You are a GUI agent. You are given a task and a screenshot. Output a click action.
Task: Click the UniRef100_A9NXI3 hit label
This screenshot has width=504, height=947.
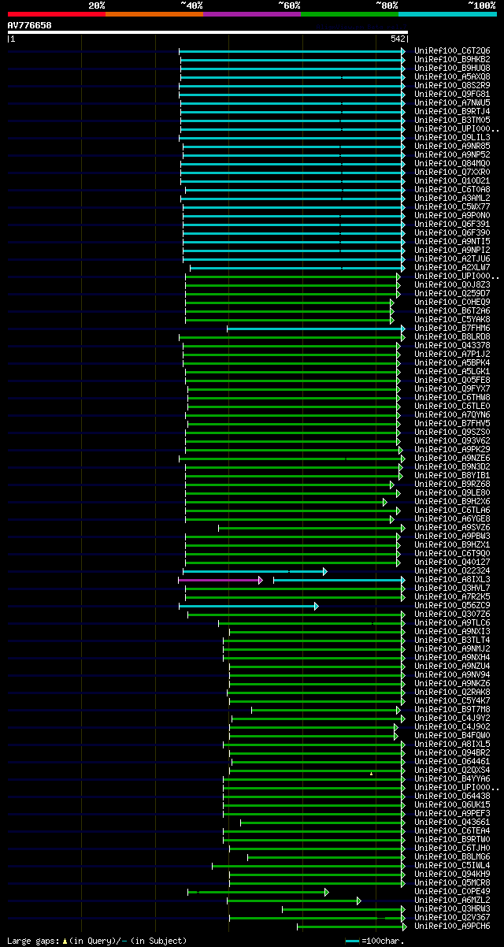(453, 632)
